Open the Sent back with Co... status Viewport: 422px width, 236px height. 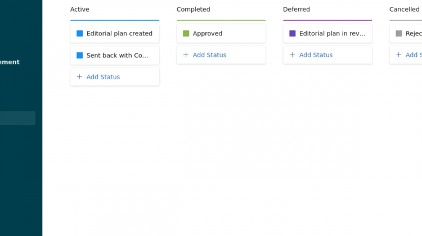(118, 56)
